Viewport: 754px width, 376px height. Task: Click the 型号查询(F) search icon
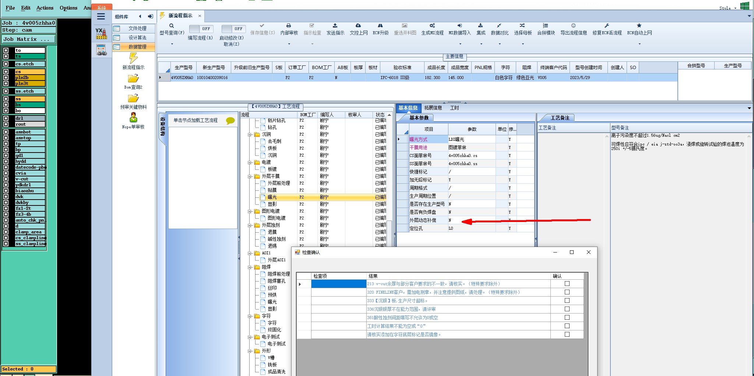pos(172,26)
